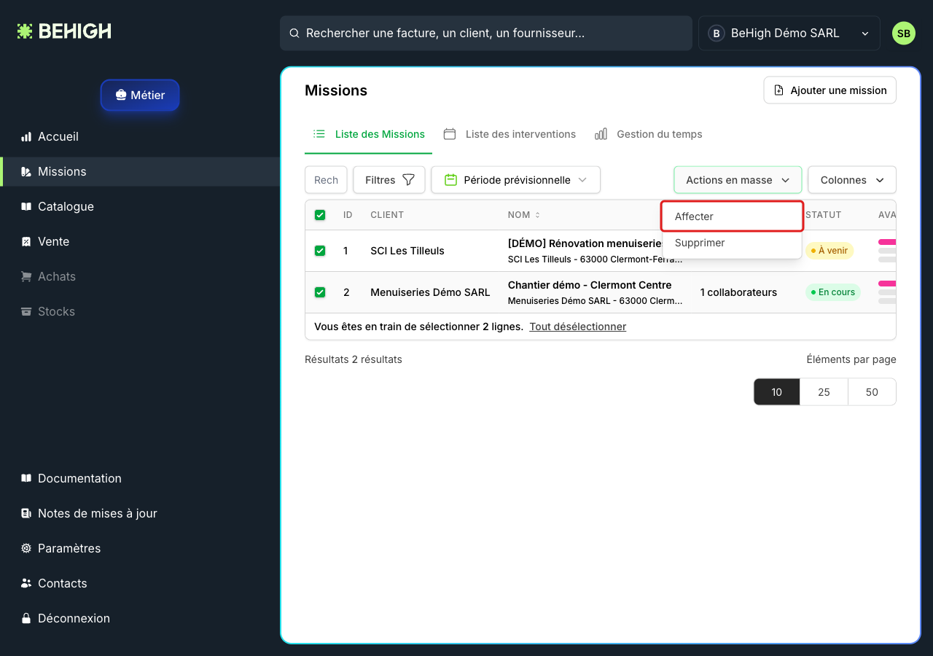Uncheck the SCI Les Tilleuls row checkbox
Viewport: 933px width, 656px height.
tap(320, 251)
